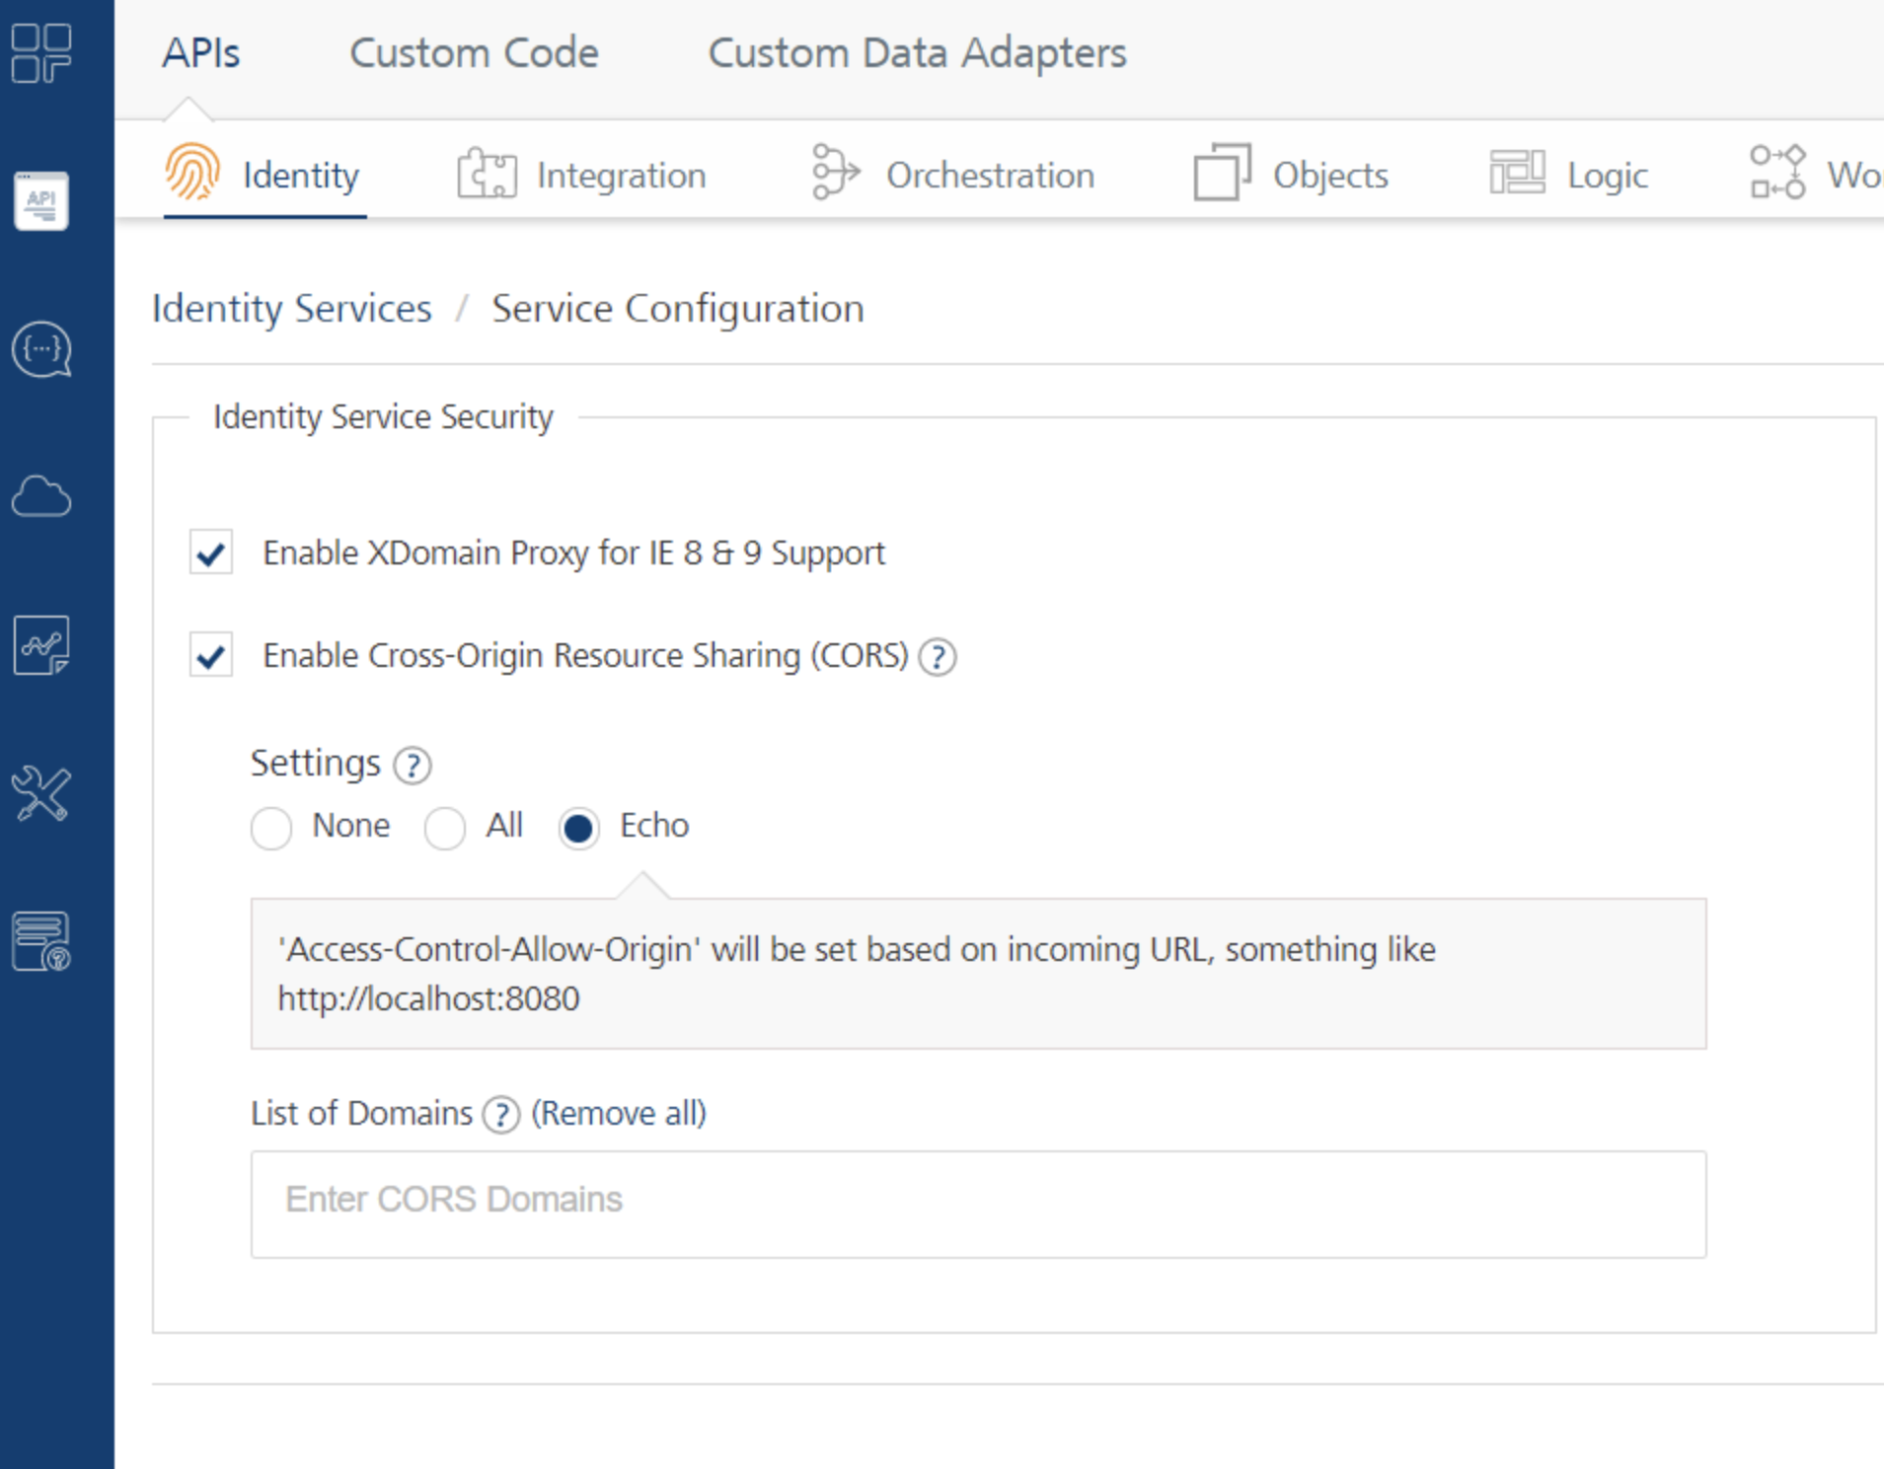Click the wrench and screwdriver tools icon
The width and height of the screenshot is (1884, 1469).
41,793
